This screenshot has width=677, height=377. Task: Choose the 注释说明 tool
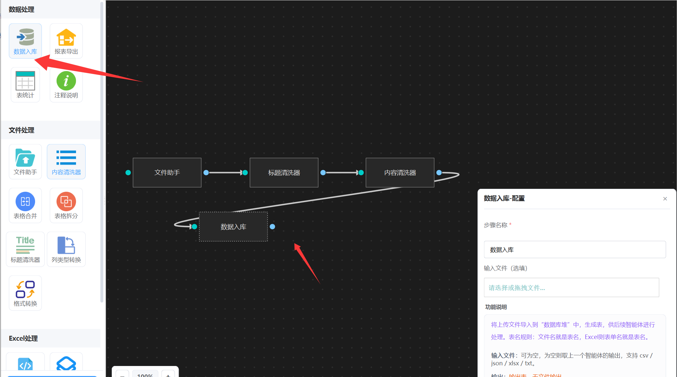(66, 85)
